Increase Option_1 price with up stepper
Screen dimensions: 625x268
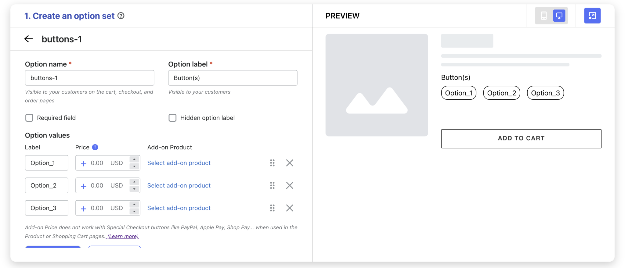click(134, 159)
